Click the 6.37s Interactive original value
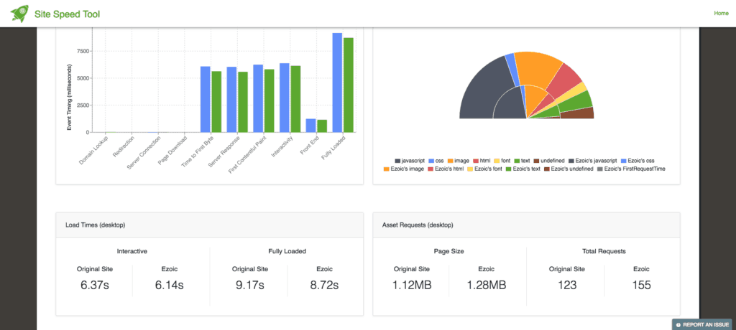This screenshot has height=330, width=736. coord(95,285)
